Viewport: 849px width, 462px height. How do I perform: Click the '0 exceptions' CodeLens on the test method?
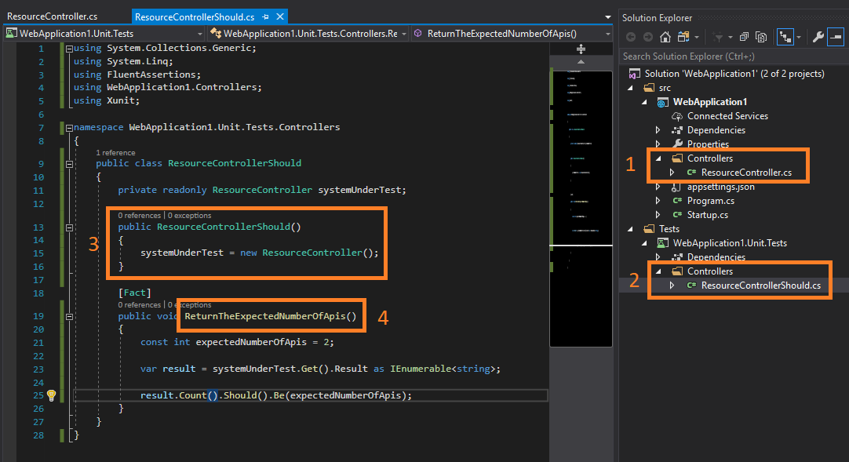tap(189, 305)
